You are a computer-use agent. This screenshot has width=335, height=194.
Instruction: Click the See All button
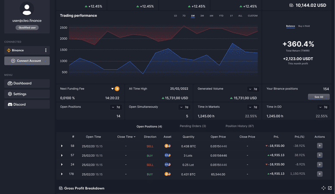click(x=319, y=97)
